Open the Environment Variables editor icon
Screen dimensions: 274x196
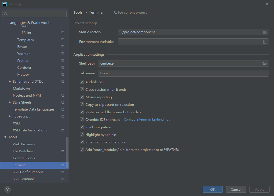point(265,42)
